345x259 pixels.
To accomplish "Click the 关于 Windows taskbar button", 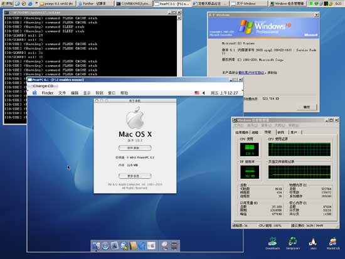I will [248, 4].
